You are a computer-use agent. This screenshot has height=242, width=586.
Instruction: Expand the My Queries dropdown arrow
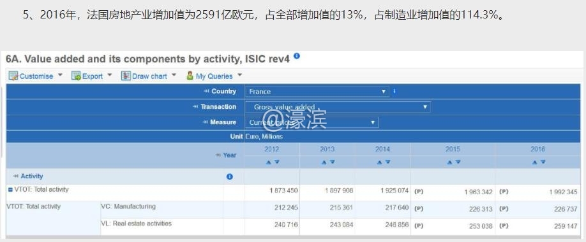click(x=239, y=75)
